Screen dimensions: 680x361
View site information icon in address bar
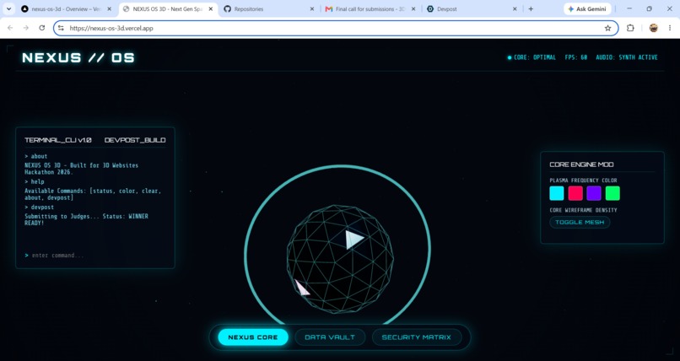click(x=61, y=28)
